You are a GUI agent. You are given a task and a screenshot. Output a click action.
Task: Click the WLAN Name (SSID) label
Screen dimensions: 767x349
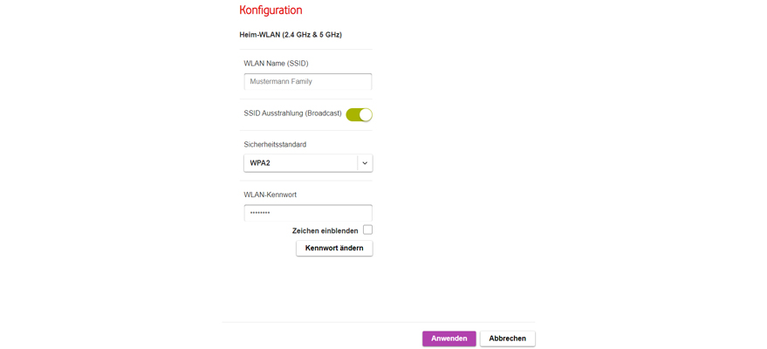(276, 64)
